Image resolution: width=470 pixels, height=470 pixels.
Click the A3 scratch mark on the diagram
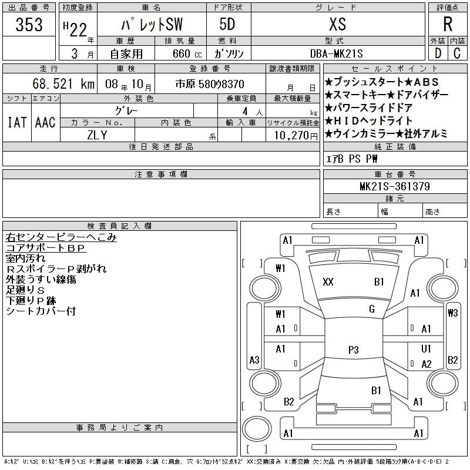click(x=254, y=360)
